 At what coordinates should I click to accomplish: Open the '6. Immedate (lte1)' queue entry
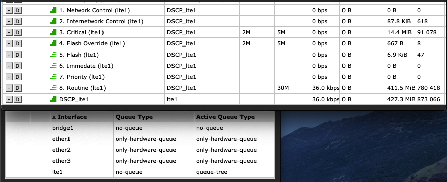[x=86, y=66]
